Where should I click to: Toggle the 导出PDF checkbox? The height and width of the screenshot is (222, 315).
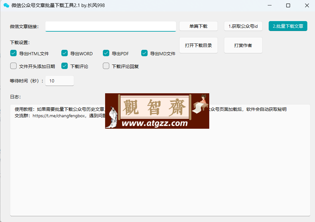106,53
